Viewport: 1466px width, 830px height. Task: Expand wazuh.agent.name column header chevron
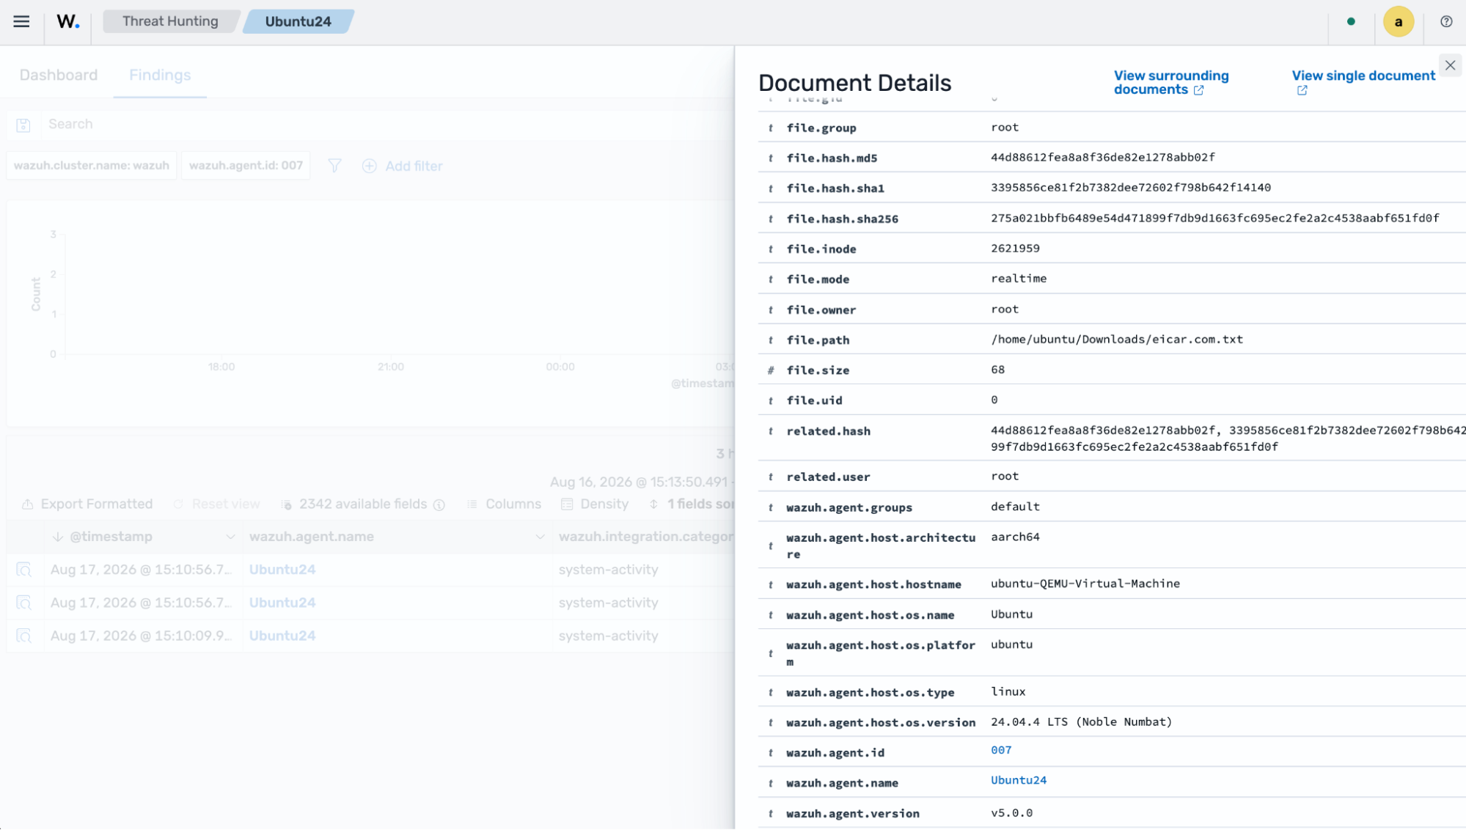pyautogui.click(x=540, y=537)
